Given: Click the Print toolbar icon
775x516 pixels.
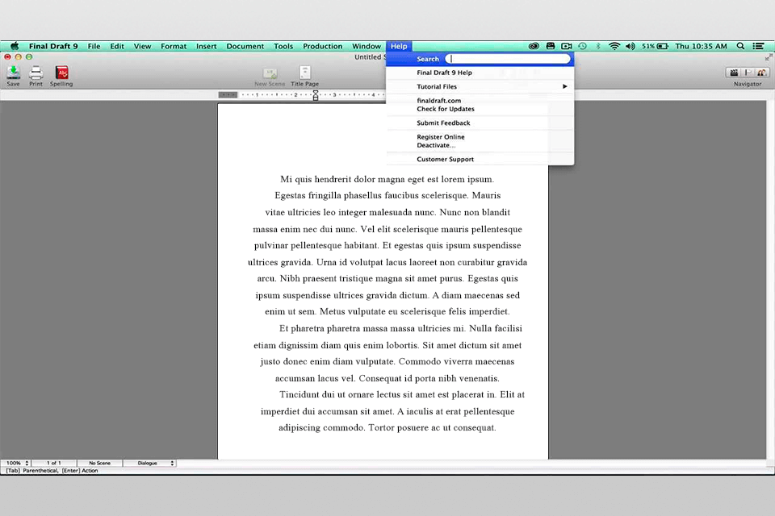Looking at the screenshot, I should click(36, 73).
